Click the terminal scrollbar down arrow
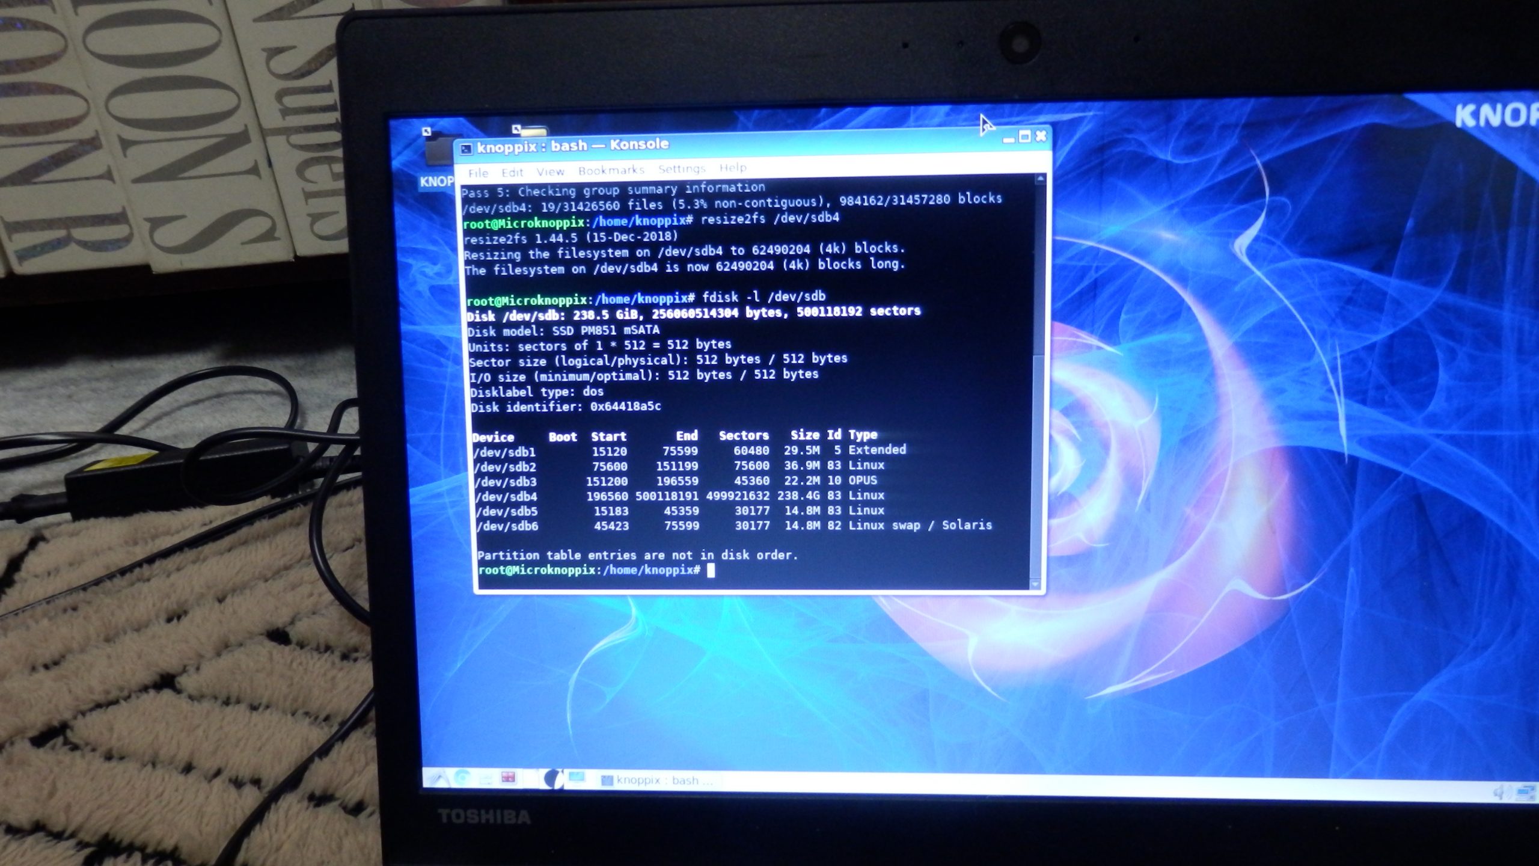Image resolution: width=1539 pixels, height=866 pixels. pos(1035,584)
